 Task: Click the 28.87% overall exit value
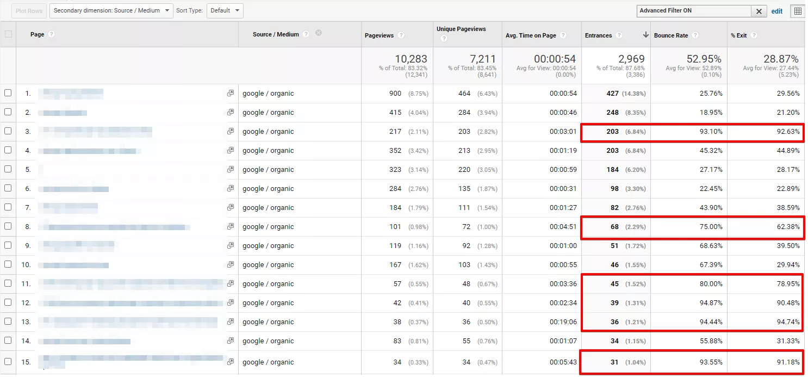point(780,59)
